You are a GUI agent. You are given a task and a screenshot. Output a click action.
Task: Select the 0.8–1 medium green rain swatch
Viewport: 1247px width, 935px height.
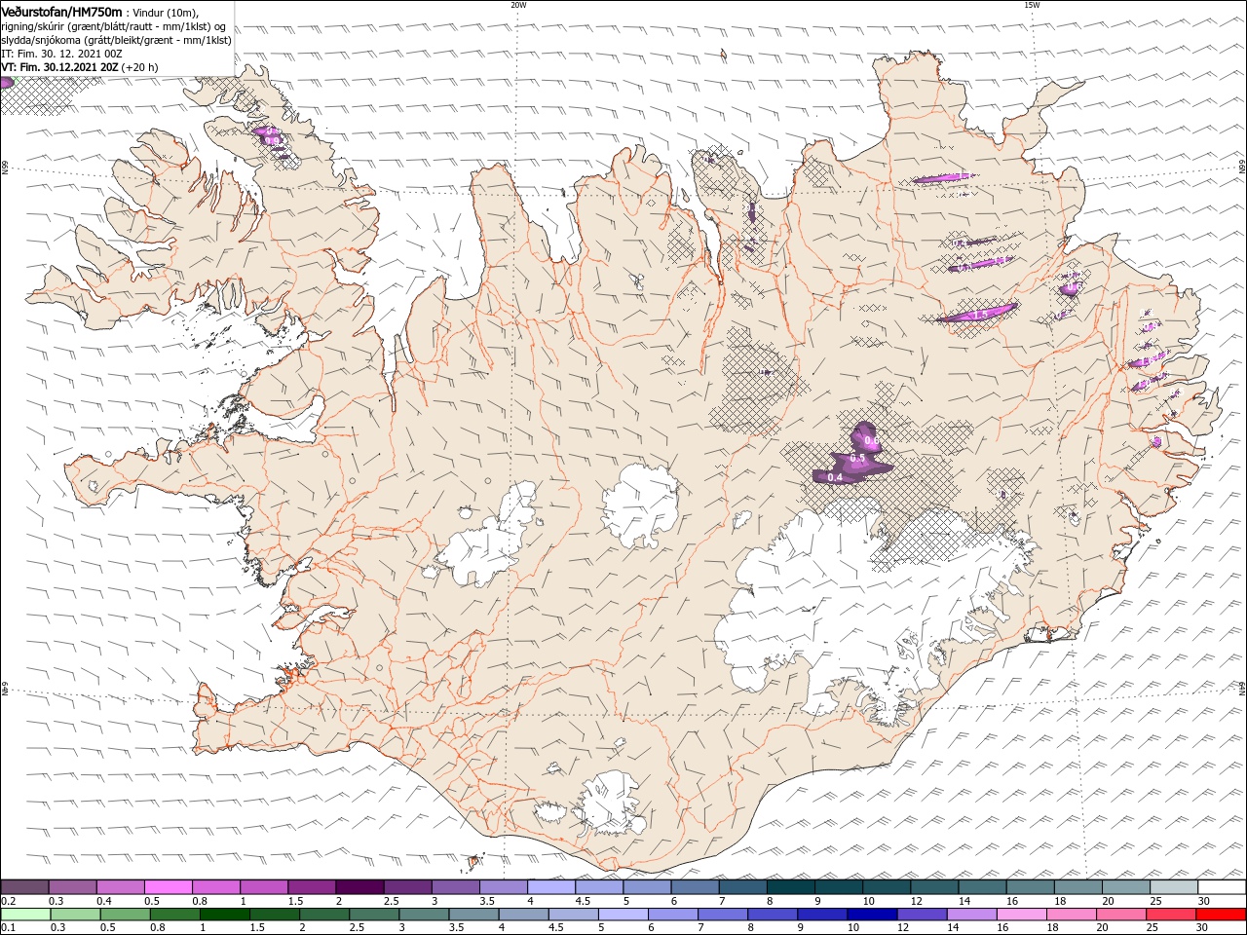pyautogui.click(x=175, y=915)
